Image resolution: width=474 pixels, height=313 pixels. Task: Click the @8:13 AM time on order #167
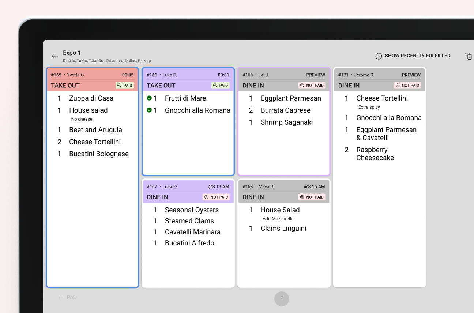click(219, 186)
